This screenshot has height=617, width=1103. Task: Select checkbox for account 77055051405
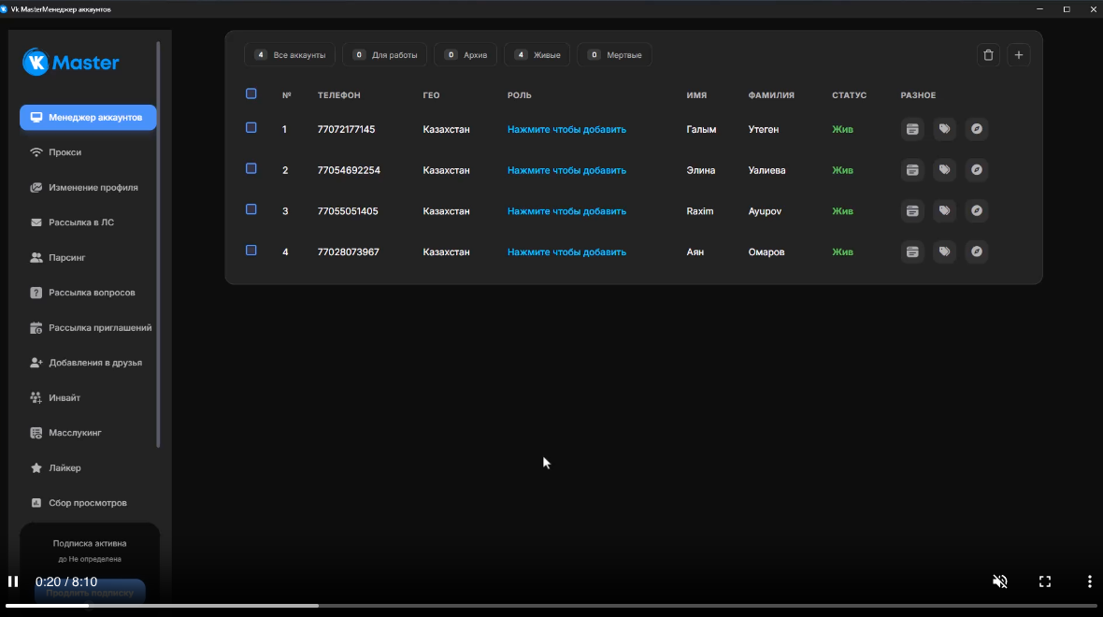click(251, 209)
